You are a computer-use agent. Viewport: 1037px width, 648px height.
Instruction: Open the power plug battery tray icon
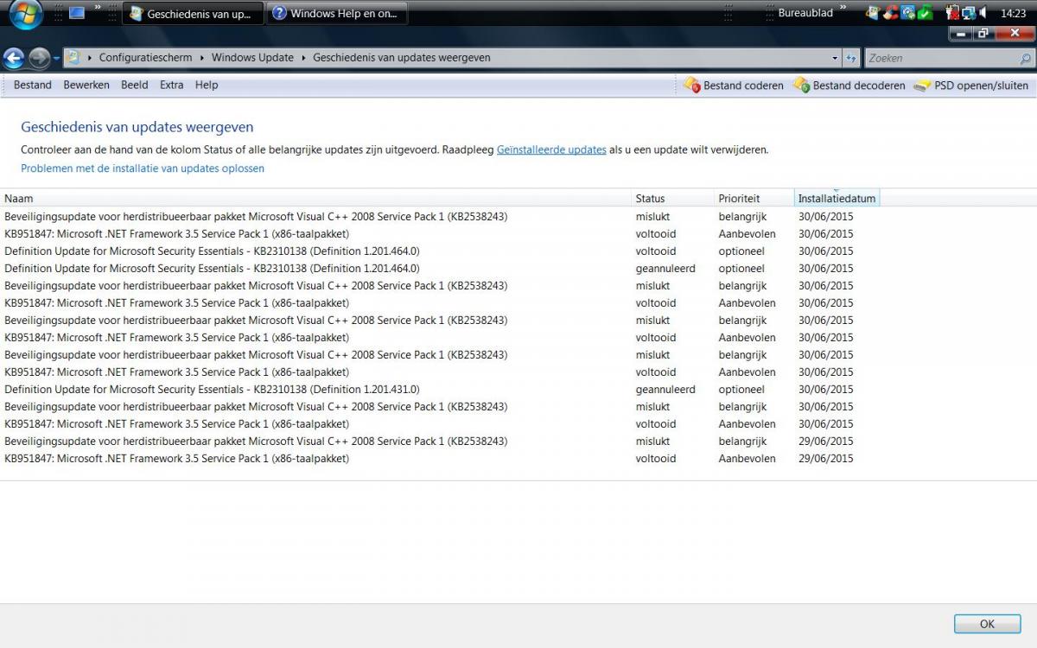coord(952,13)
